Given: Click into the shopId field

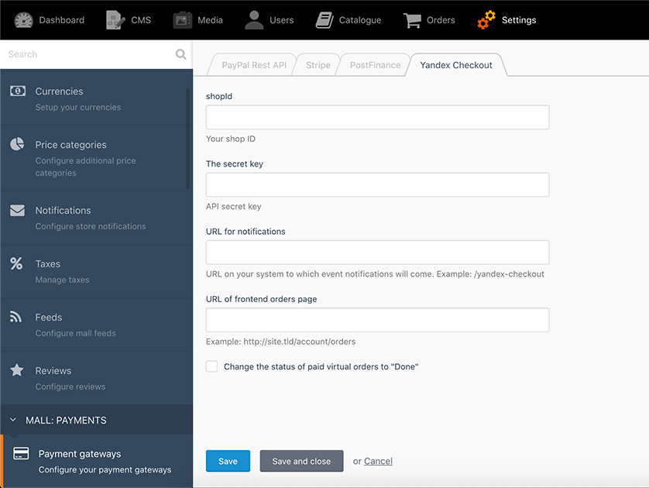Looking at the screenshot, I should [x=377, y=117].
